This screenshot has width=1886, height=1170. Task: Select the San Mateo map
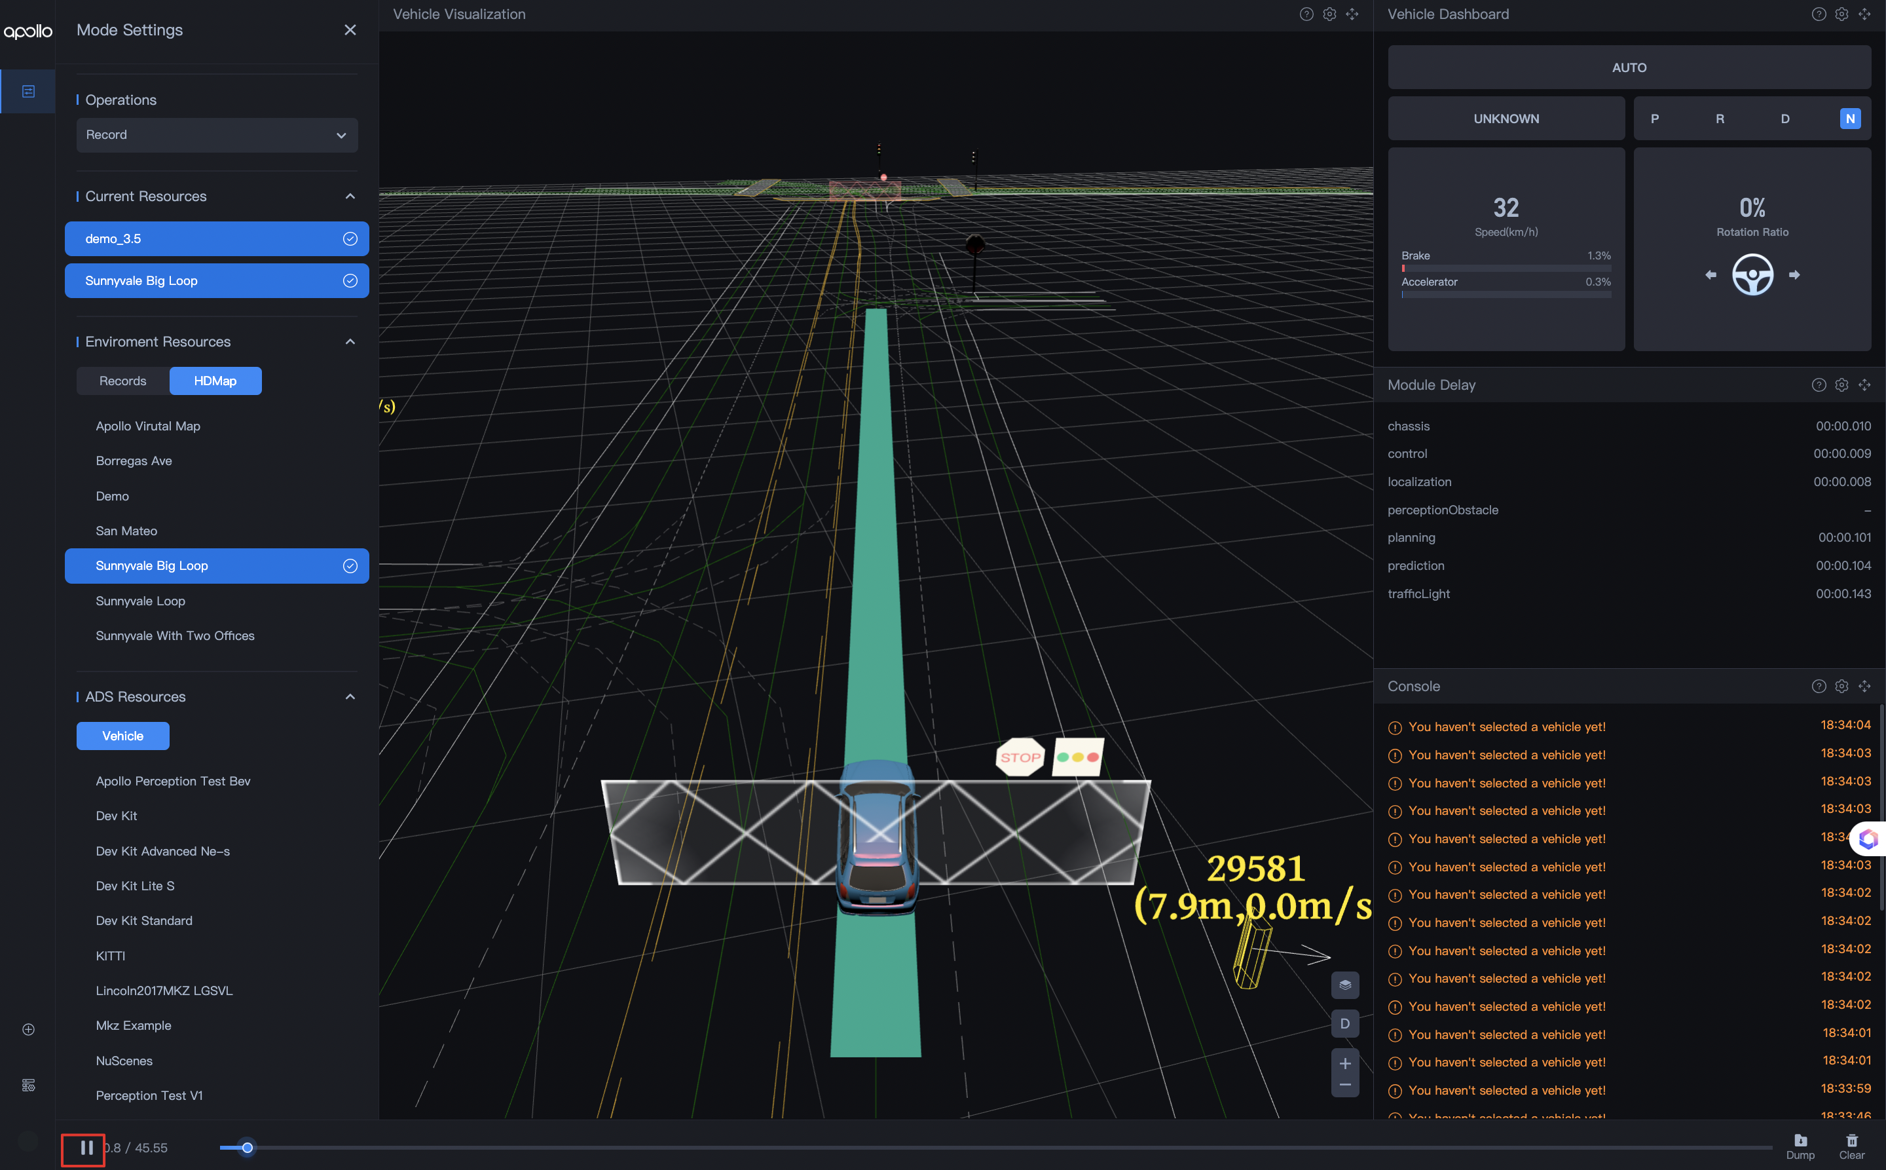click(126, 531)
